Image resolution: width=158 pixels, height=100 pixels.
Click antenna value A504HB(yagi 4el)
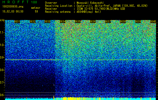(89, 12)
